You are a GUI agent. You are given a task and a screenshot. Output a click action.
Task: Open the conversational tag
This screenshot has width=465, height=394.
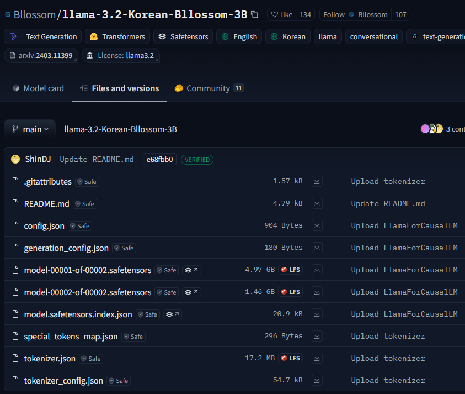373,36
